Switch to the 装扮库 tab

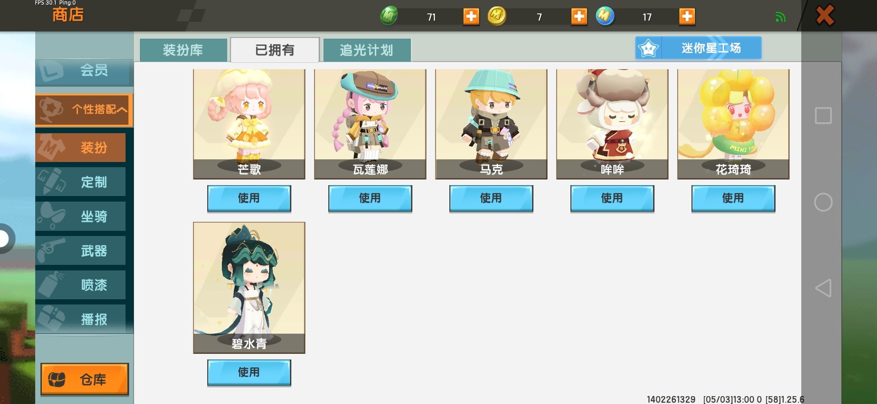[183, 50]
